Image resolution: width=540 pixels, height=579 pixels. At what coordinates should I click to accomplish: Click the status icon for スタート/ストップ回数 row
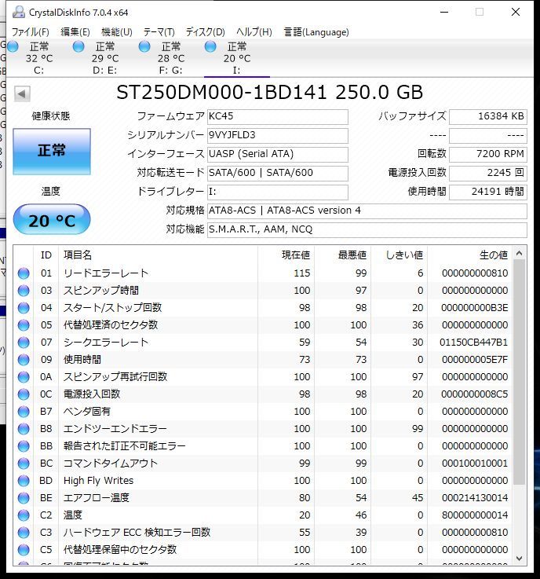(24, 308)
